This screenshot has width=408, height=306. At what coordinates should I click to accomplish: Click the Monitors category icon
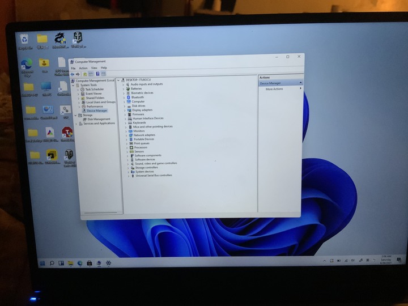[x=131, y=131]
